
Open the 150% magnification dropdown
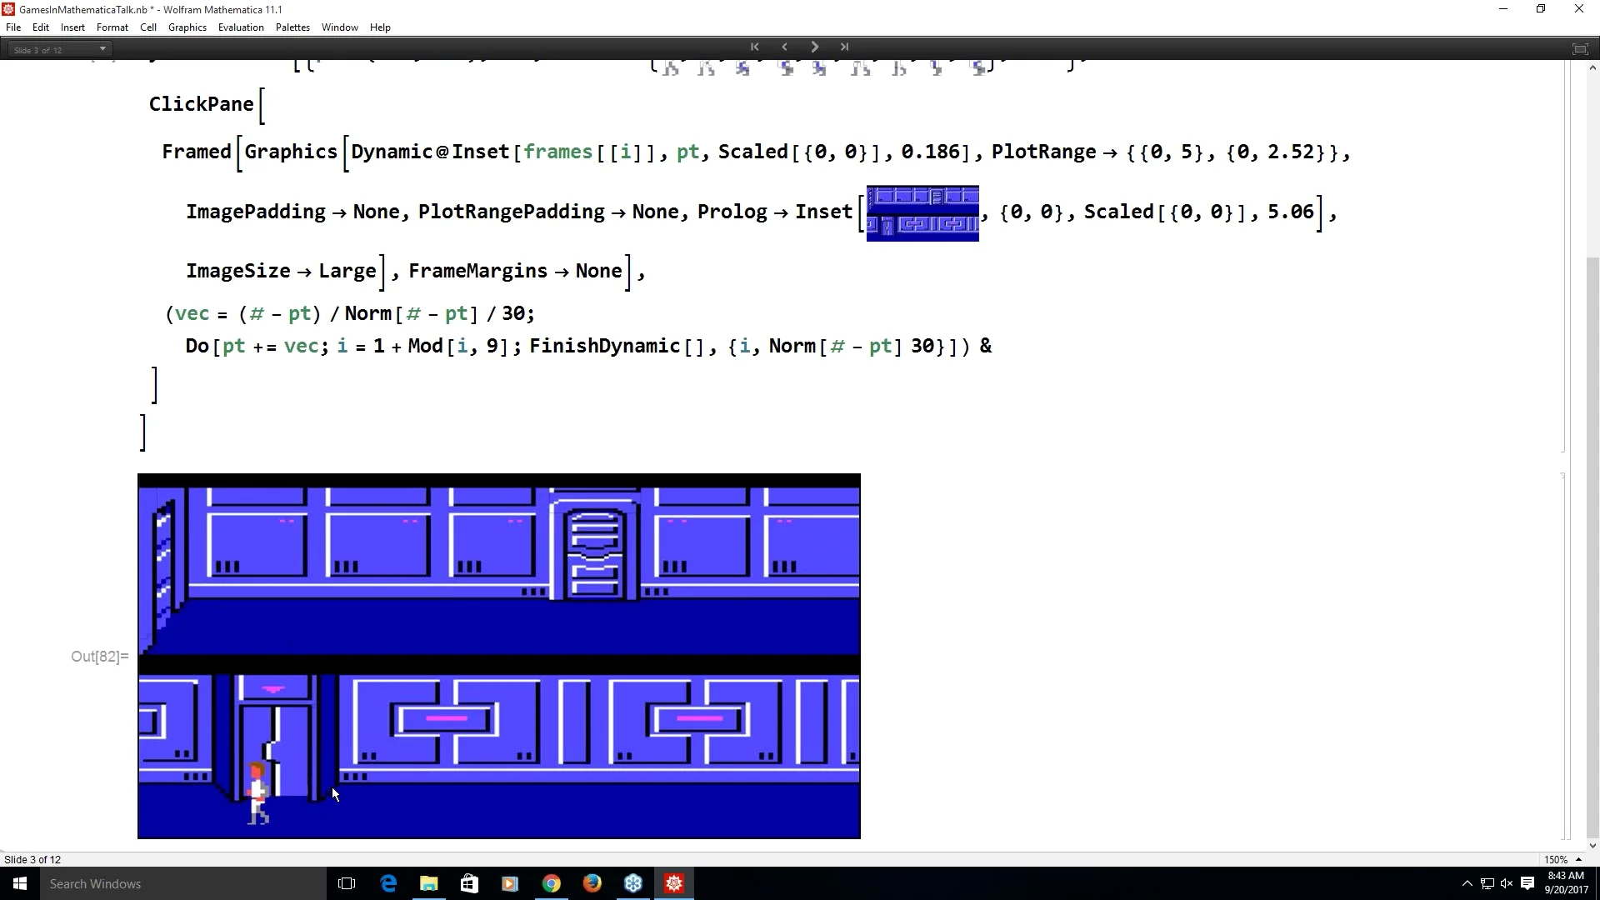pos(1562,859)
